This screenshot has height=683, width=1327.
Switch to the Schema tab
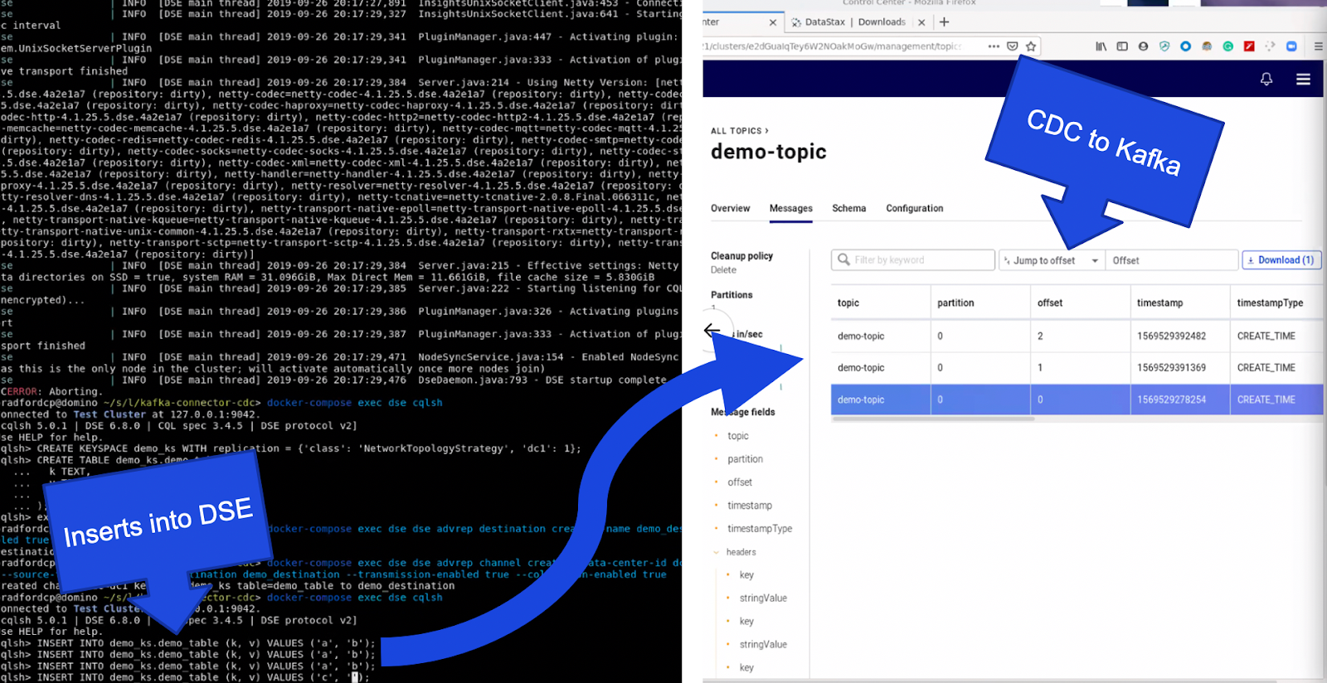[x=849, y=208]
